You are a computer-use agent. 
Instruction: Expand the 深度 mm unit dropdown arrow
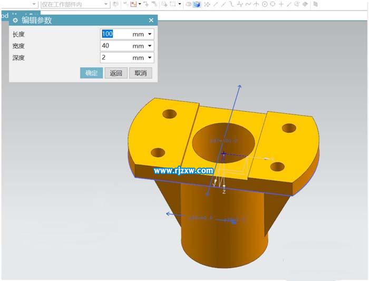150,57
